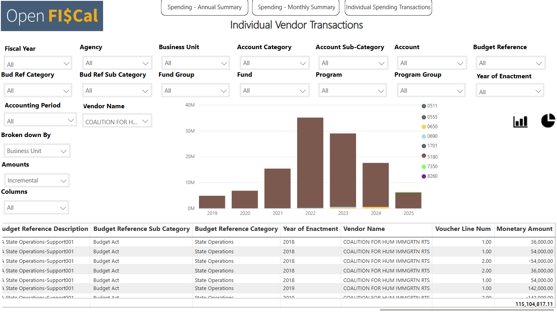The height and width of the screenshot is (312, 557).
Task: Click the 2022 bar in chart
Action: (310, 163)
